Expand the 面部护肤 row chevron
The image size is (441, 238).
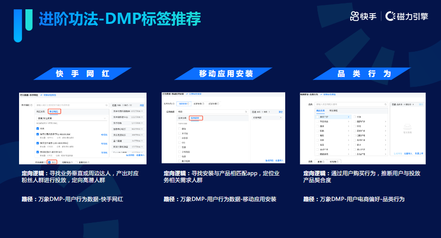(386, 121)
